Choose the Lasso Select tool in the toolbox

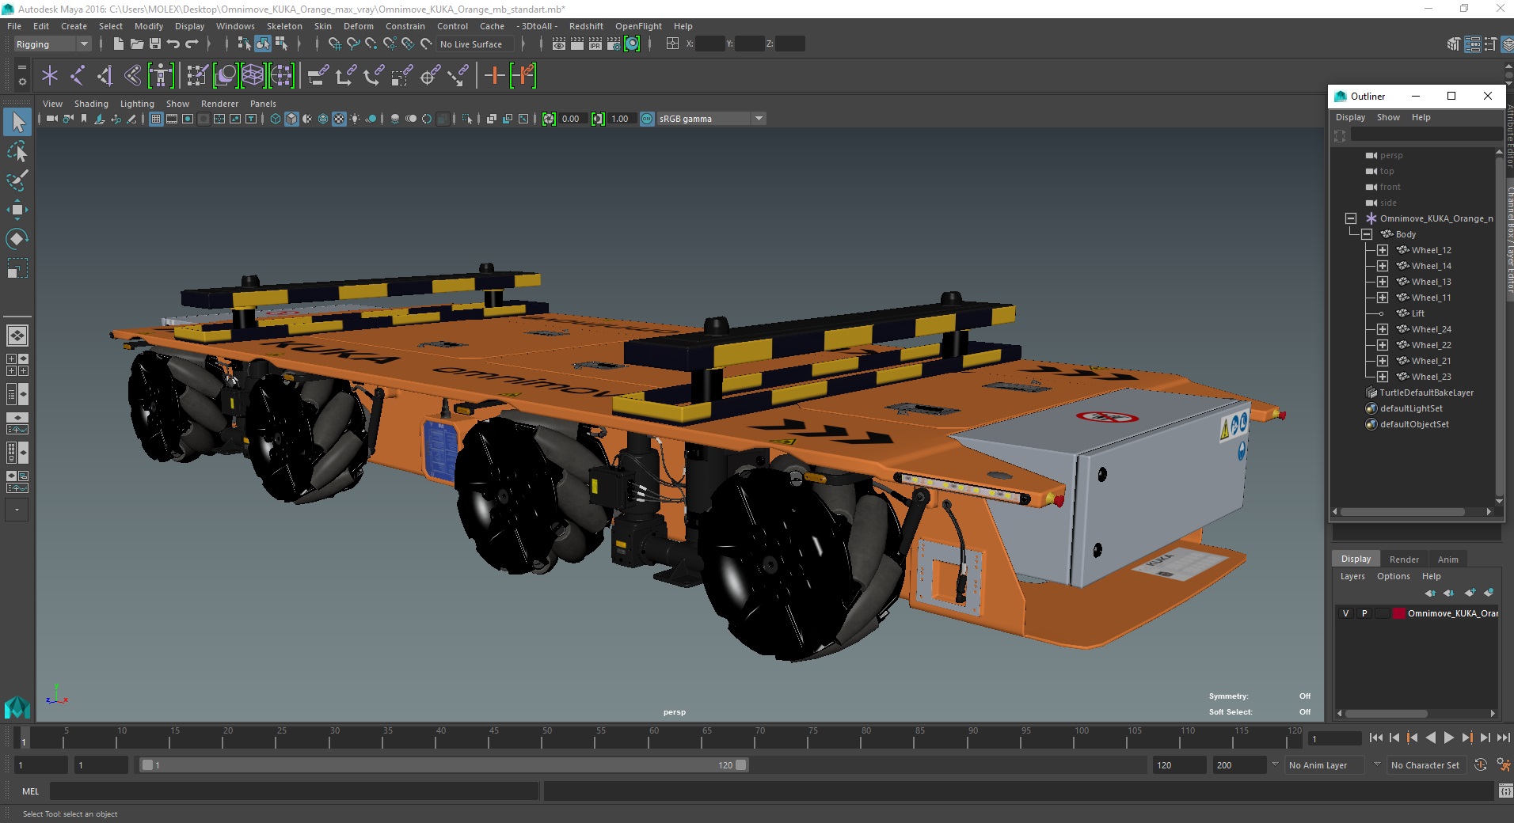pyautogui.click(x=17, y=151)
